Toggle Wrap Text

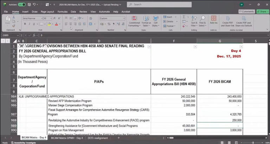[90, 18]
